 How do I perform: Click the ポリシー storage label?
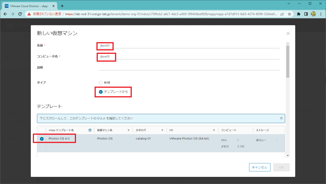(x=261, y=140)
